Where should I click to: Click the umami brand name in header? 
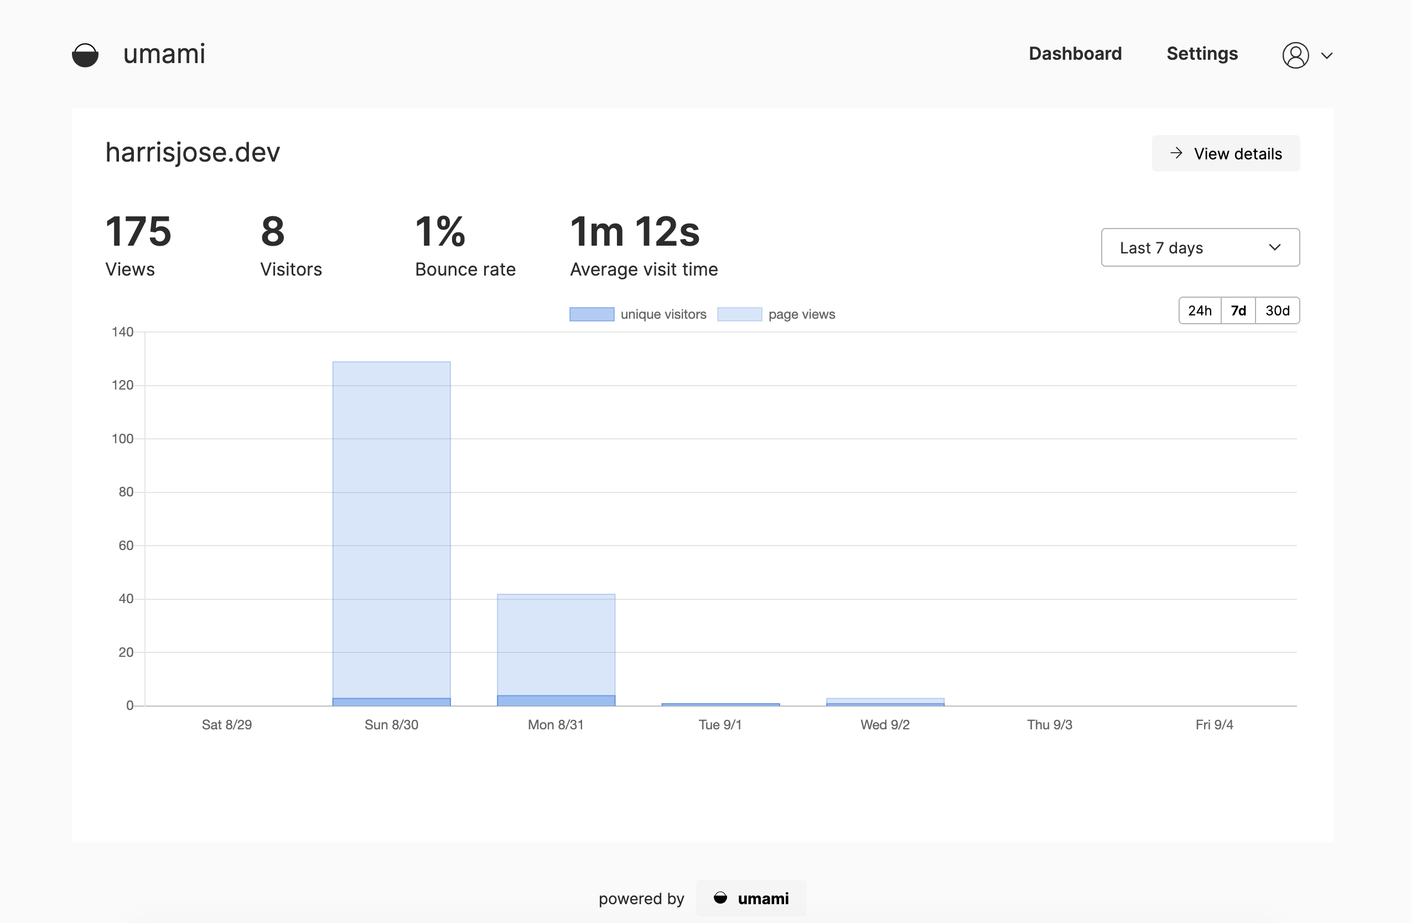point(164,54)
